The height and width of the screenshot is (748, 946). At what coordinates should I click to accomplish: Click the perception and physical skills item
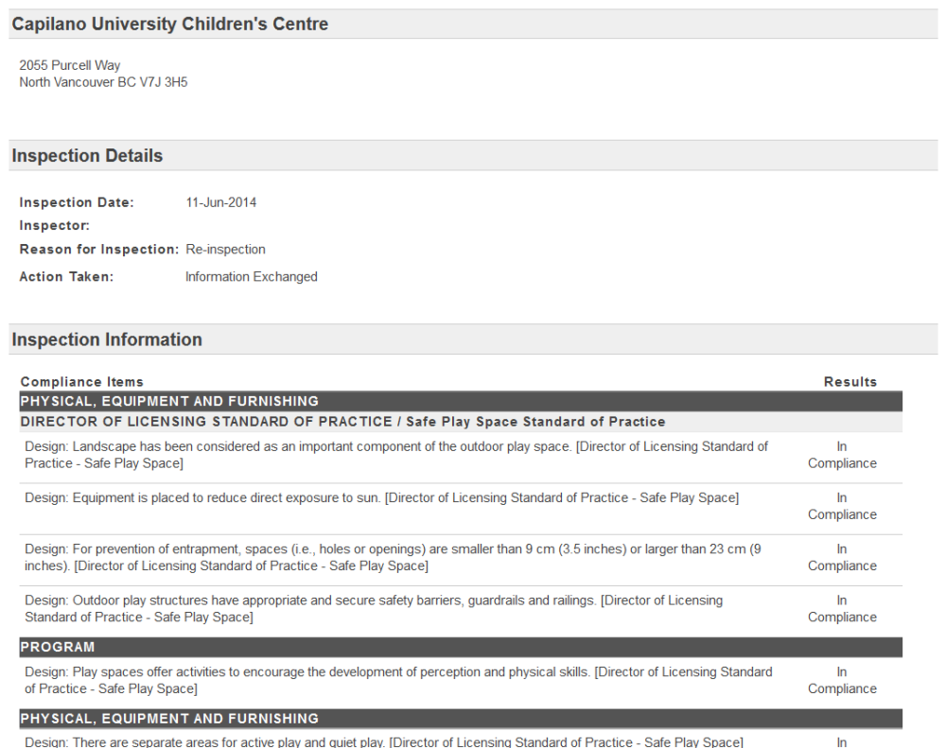(x=398, y=680)
